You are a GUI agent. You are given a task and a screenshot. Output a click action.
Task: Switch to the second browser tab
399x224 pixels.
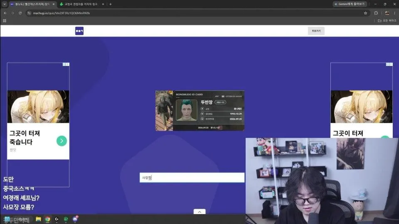[81, 4]
